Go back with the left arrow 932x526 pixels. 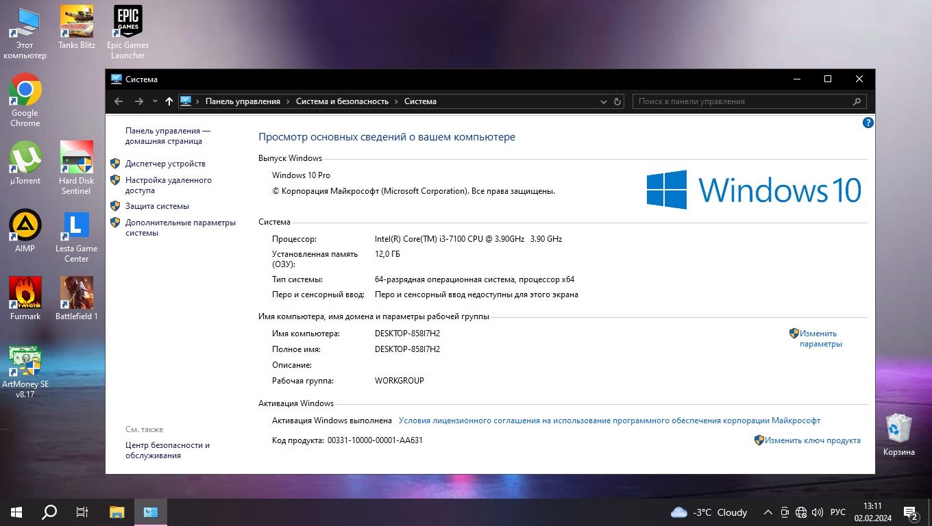point(119,101)
